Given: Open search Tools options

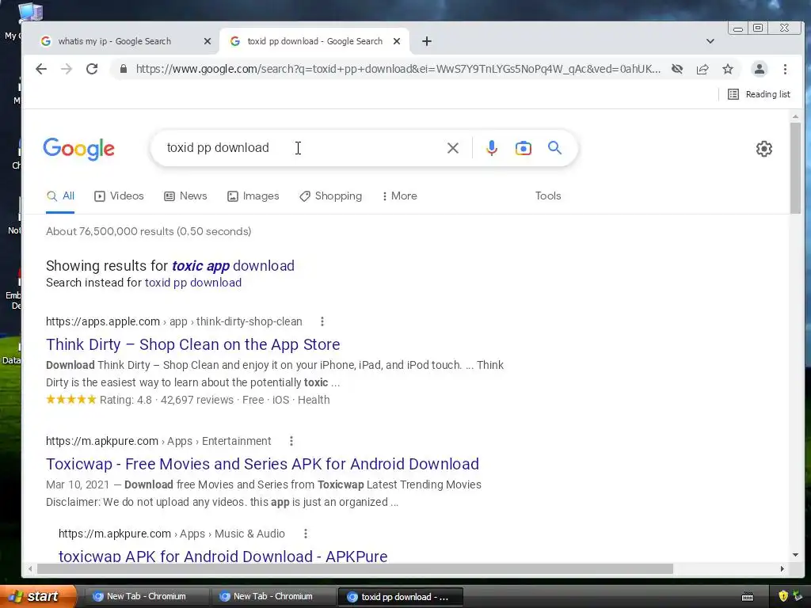Looking at the screenshot, I should (548, 196).
